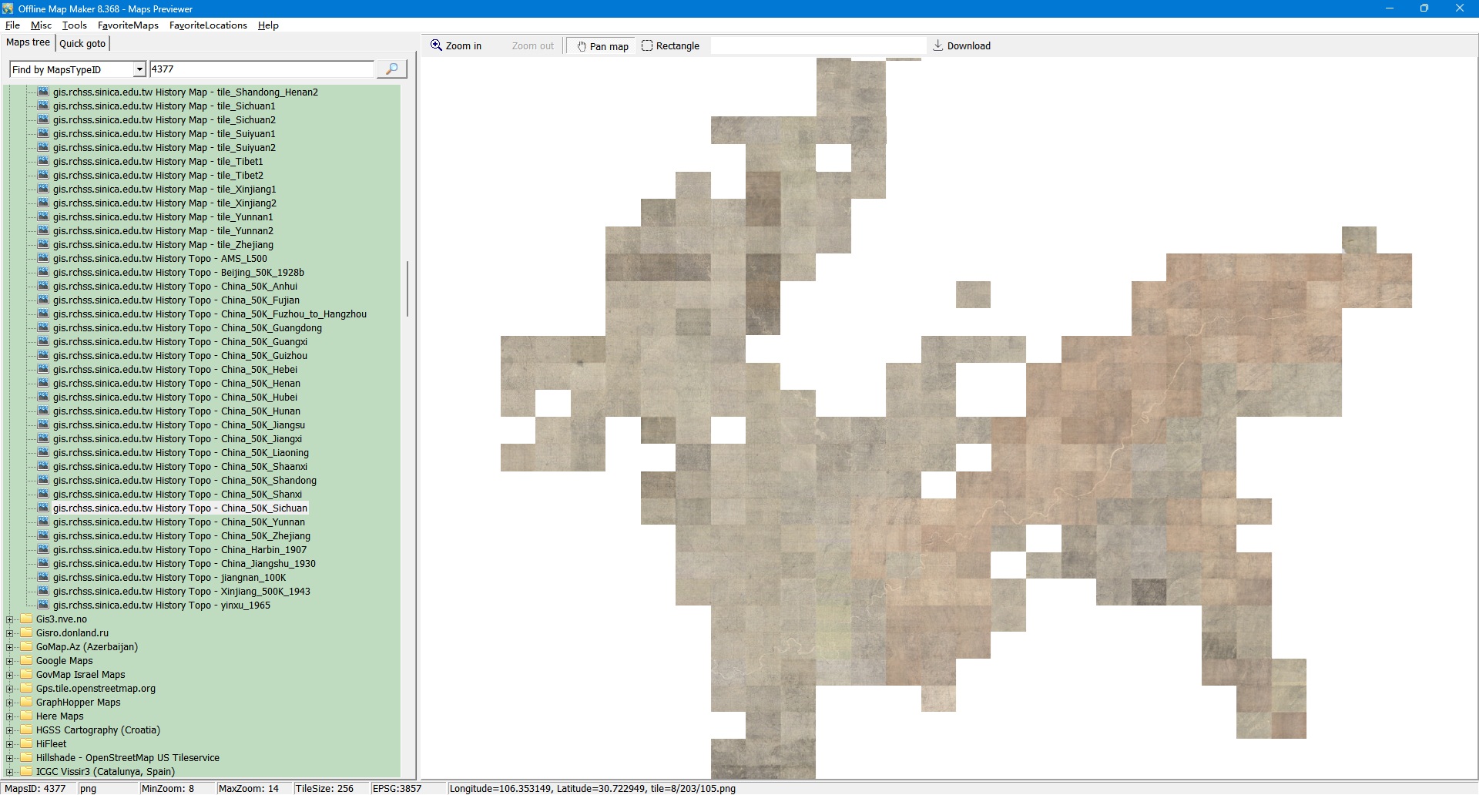Open the Tools menu
This screenshot has width=1479, height=795.
[74, 25]
